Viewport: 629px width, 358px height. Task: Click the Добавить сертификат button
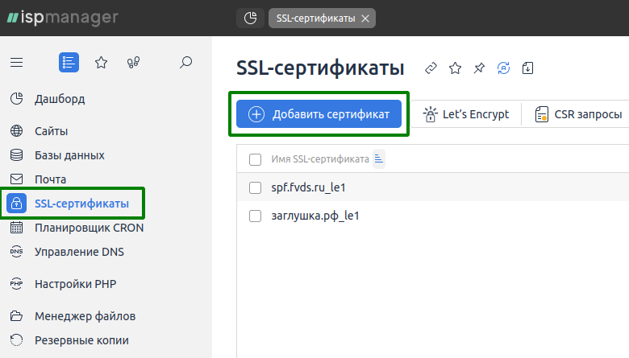(x=319, y=114)
